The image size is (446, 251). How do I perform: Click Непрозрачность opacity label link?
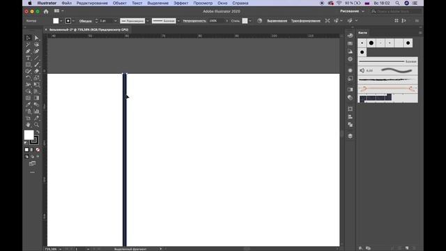coord(194,21)
